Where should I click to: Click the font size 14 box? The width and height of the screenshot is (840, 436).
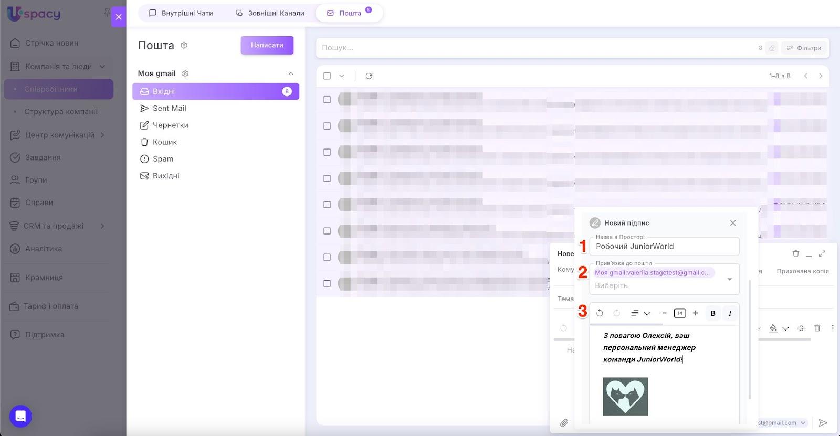680,313
